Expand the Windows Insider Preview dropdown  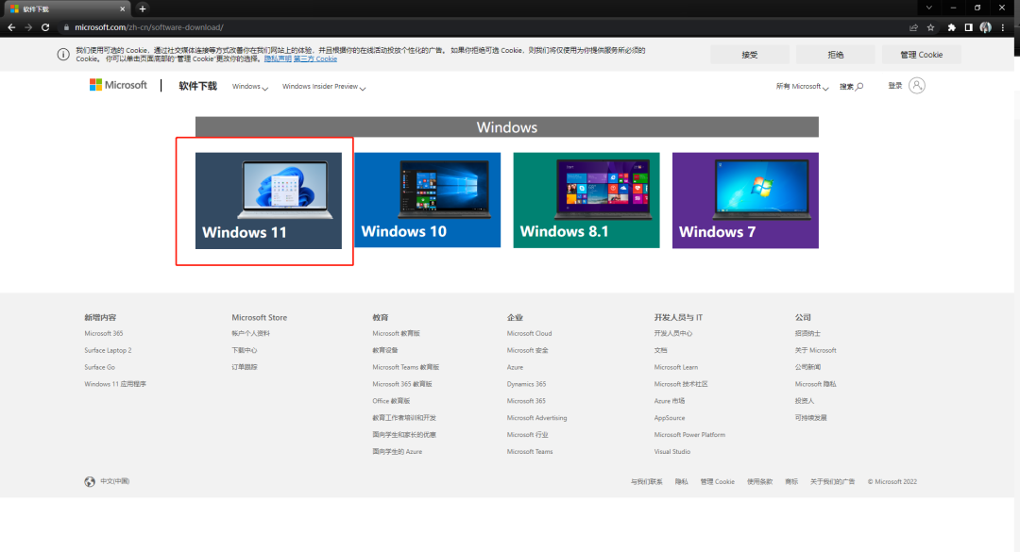pos(323,86)
